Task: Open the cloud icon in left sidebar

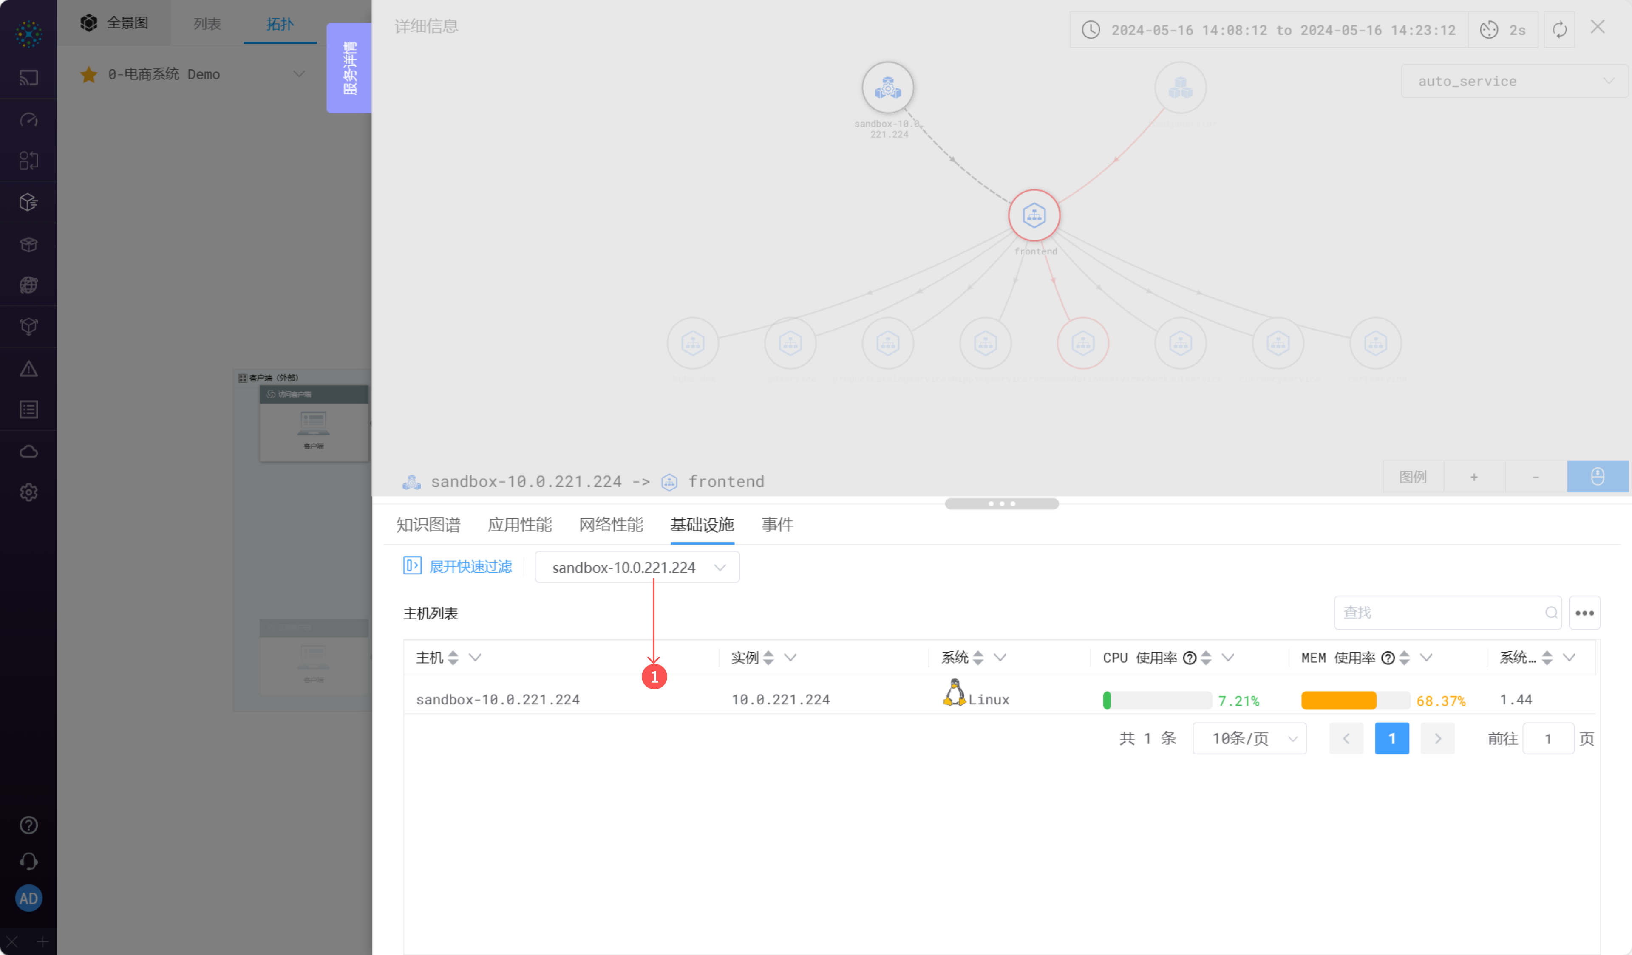Action: click(28, 451)
